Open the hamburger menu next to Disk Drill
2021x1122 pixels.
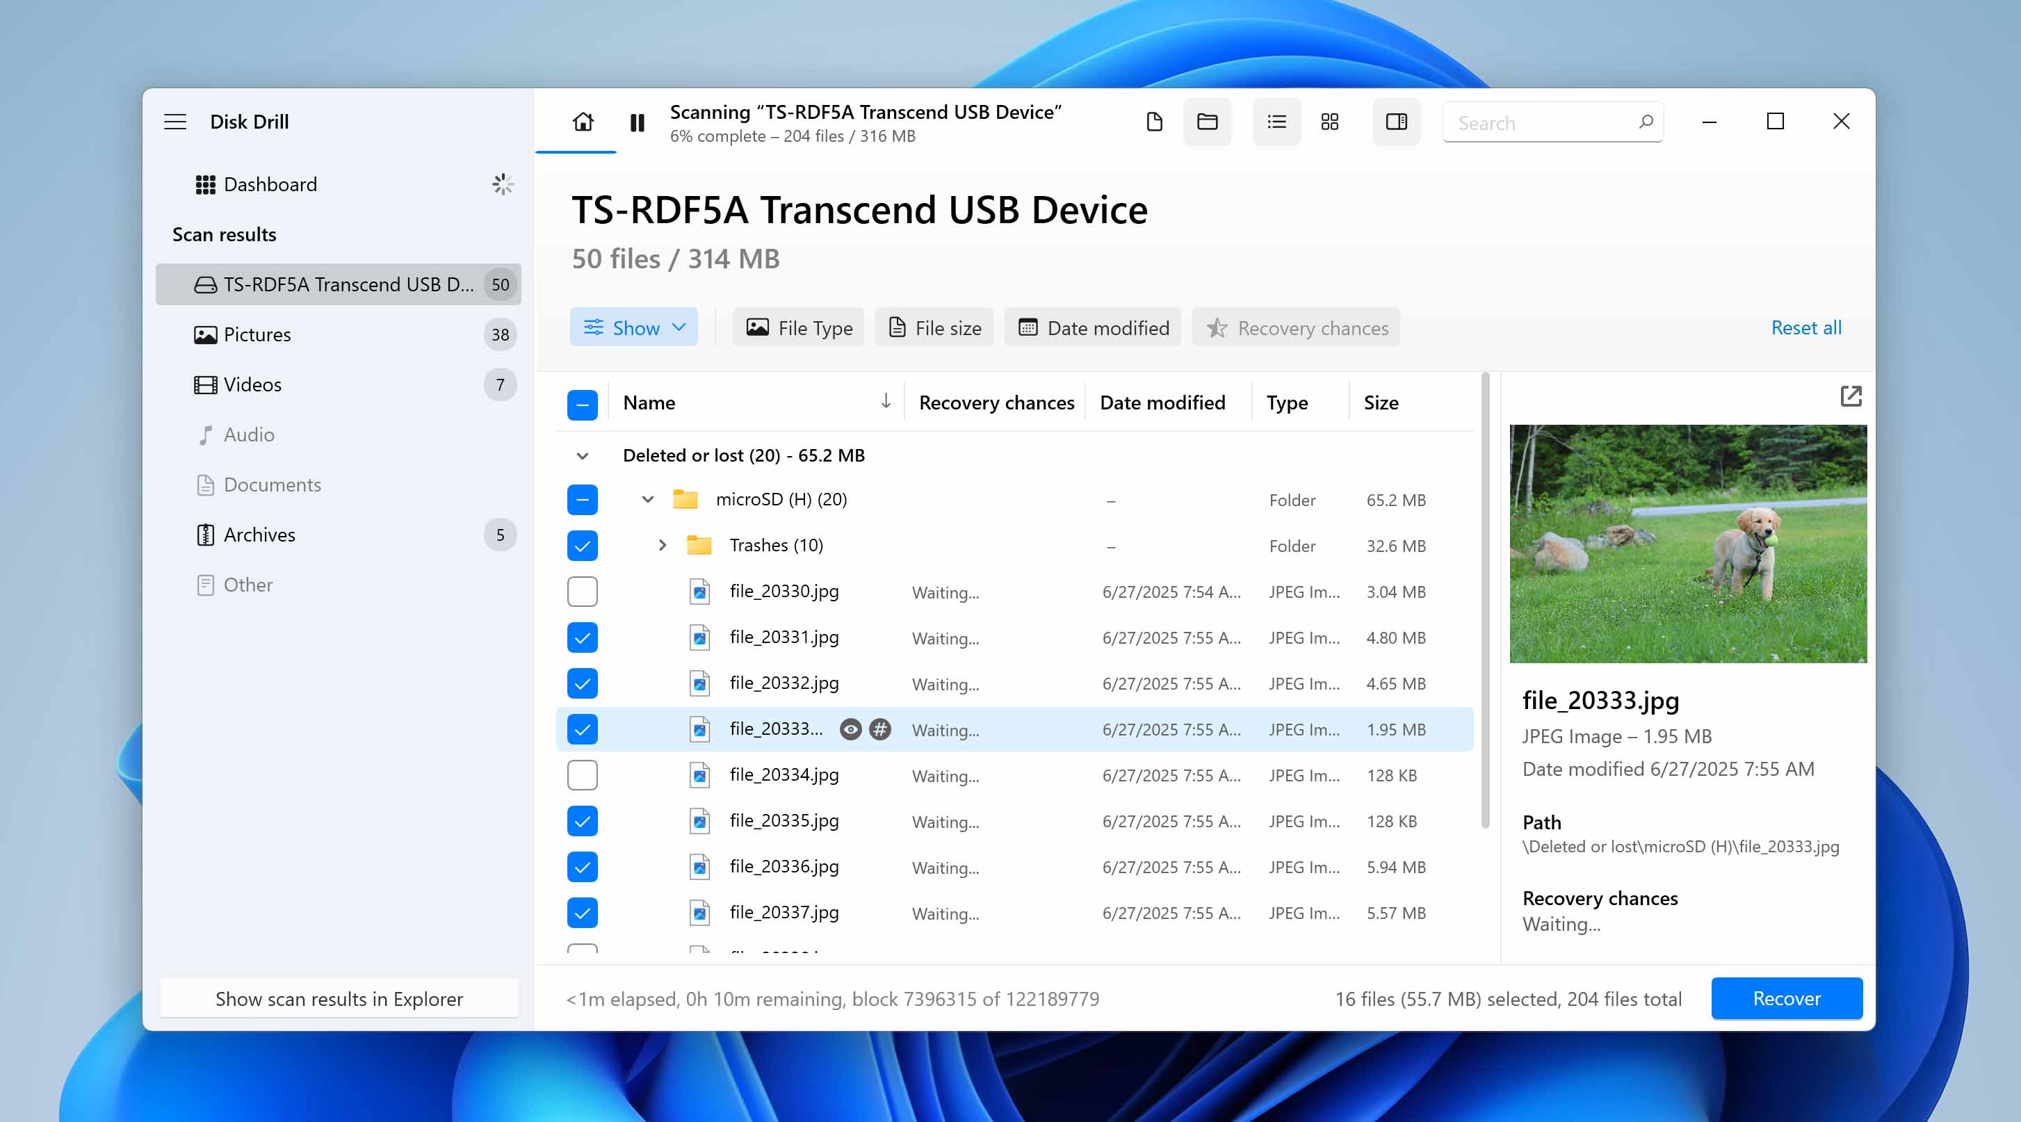tap(175, 122)
